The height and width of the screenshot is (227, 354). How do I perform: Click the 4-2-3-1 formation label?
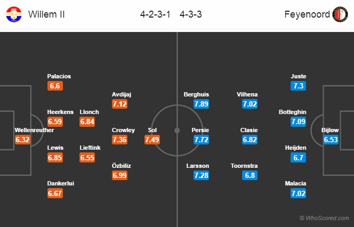click(156, 14)
